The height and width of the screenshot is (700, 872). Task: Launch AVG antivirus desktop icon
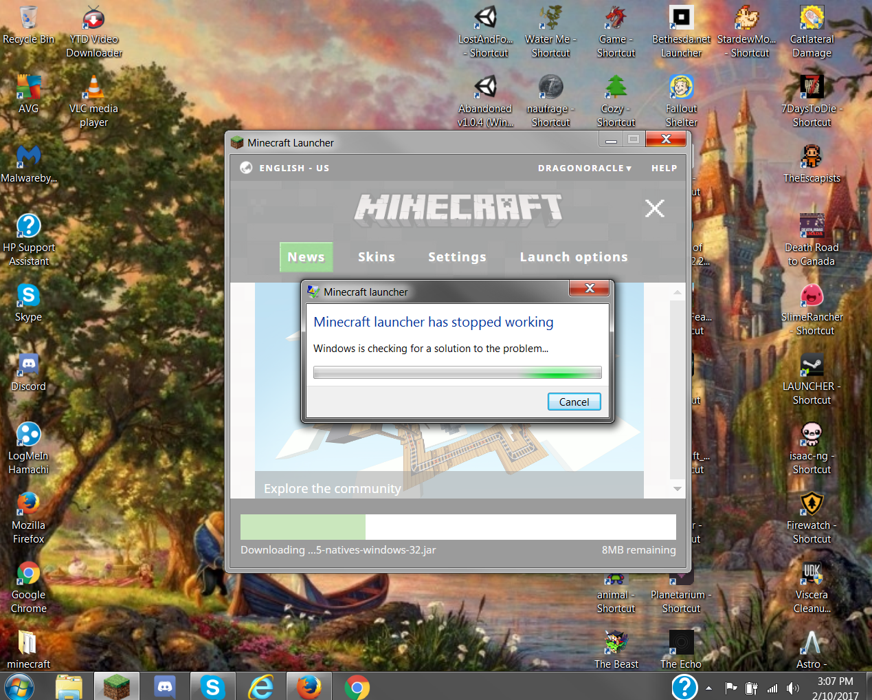point(28,95)
